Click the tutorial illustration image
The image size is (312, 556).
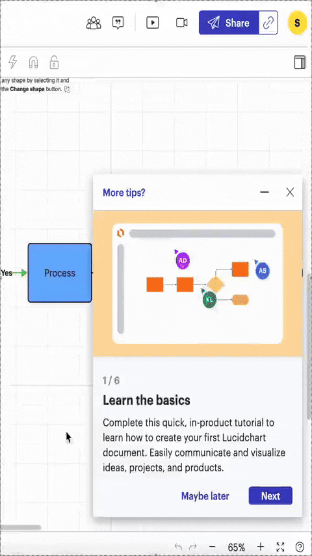[x=198, y=283]
